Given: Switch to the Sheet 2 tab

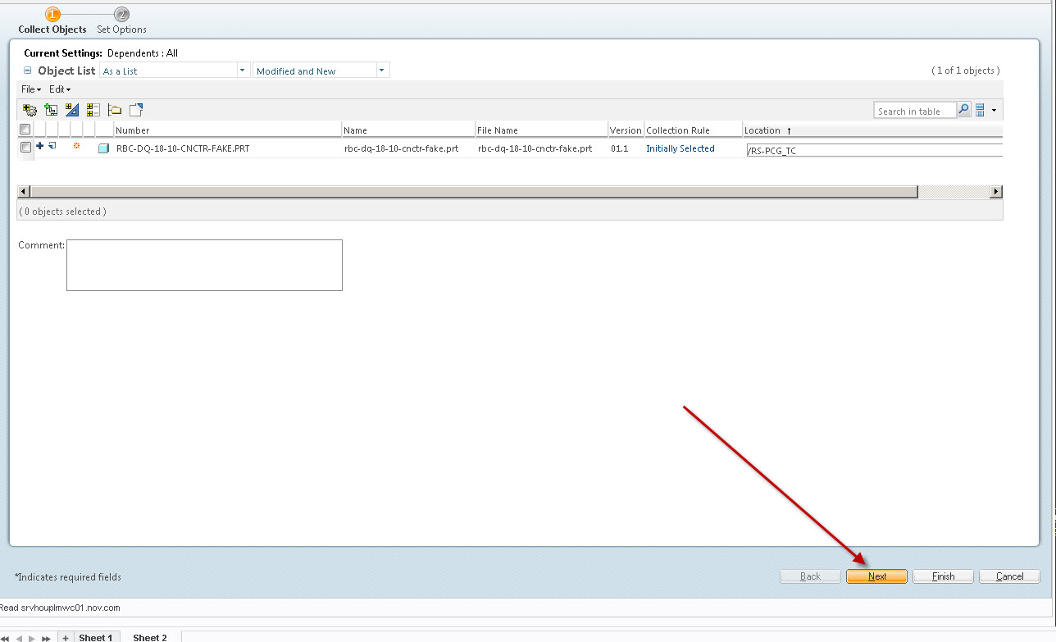Looking at the screenshot, I should point(150,637).
